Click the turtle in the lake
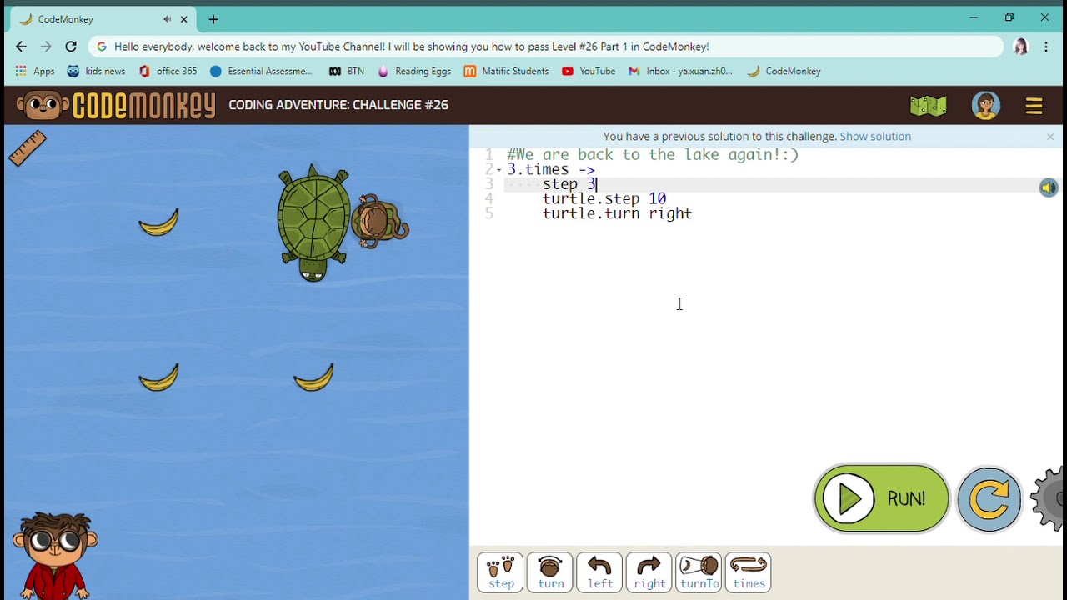 pos(314,222)
